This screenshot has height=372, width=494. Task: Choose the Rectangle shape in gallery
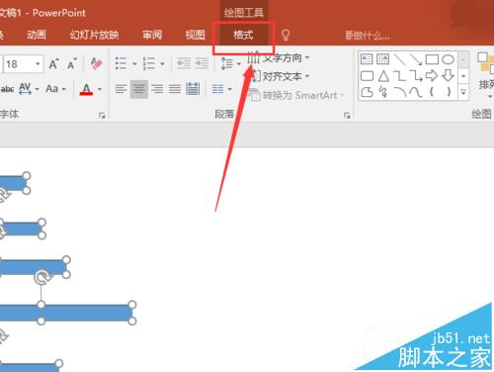tap(432, 59)
